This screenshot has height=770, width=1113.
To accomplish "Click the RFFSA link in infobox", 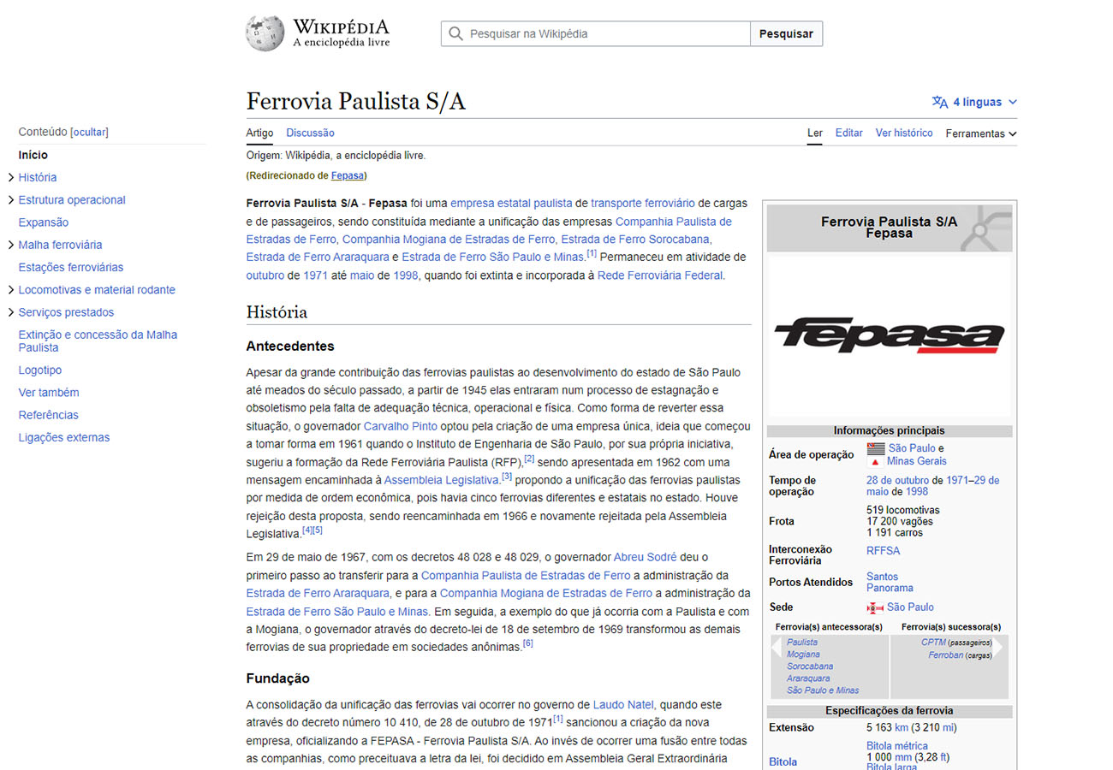I will coord(883,551).
